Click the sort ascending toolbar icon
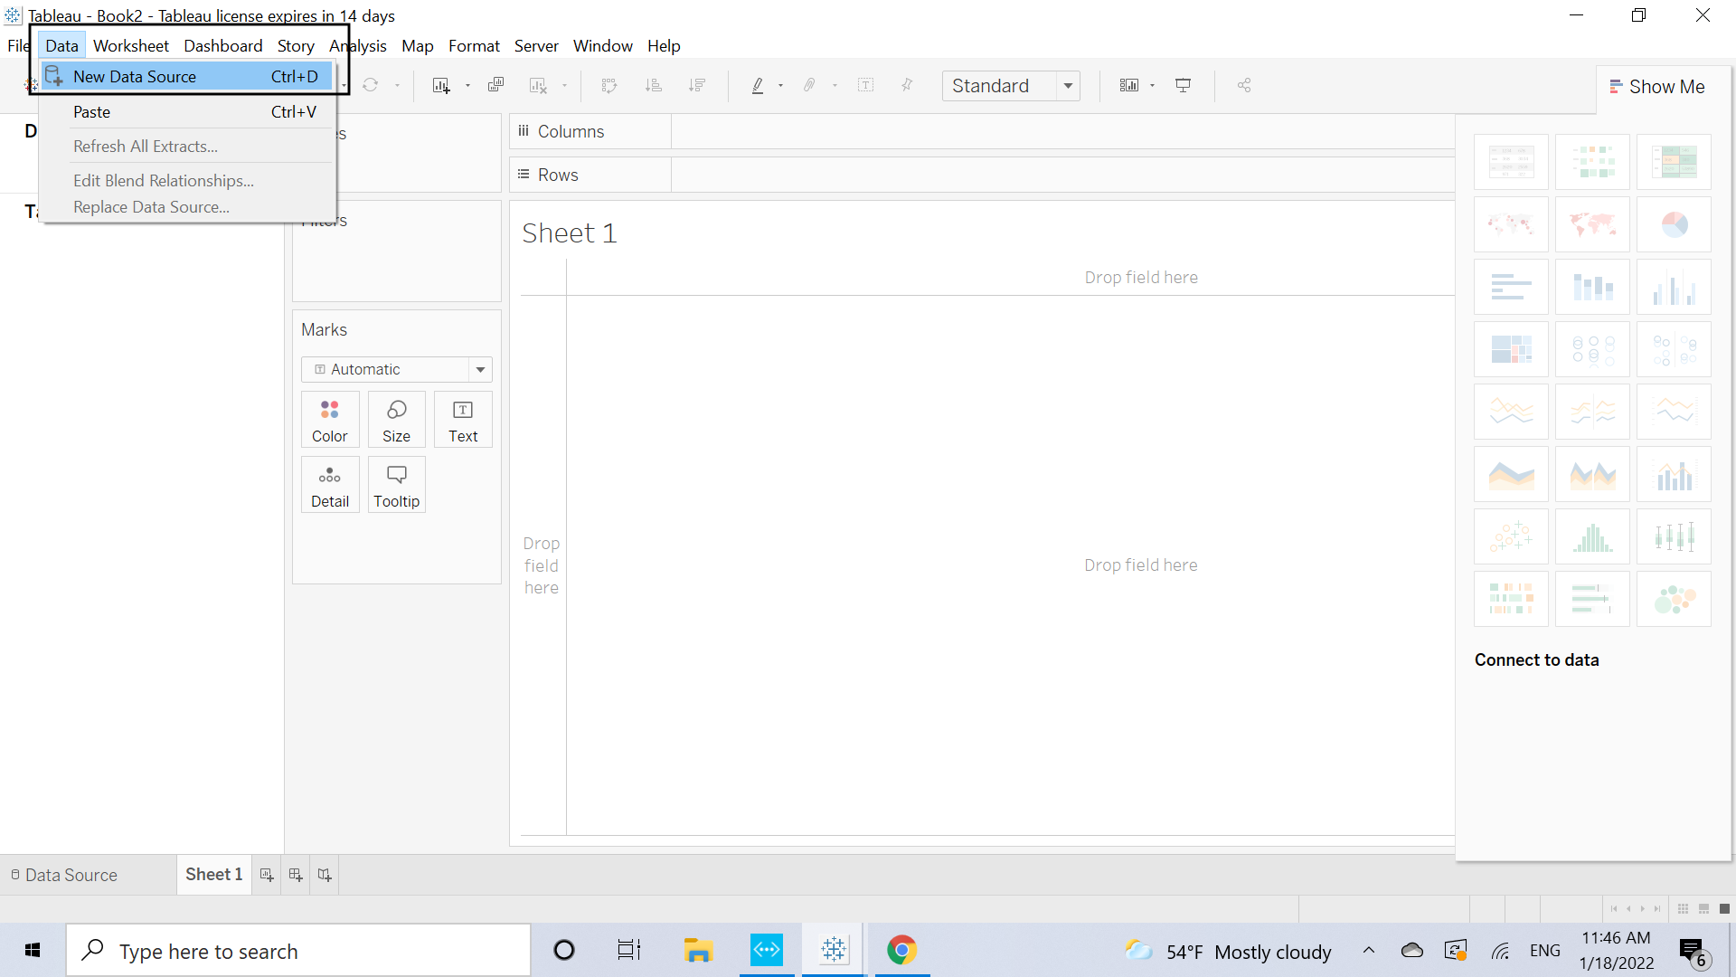This screenshot has width=1736, height=977. (653, 85)
